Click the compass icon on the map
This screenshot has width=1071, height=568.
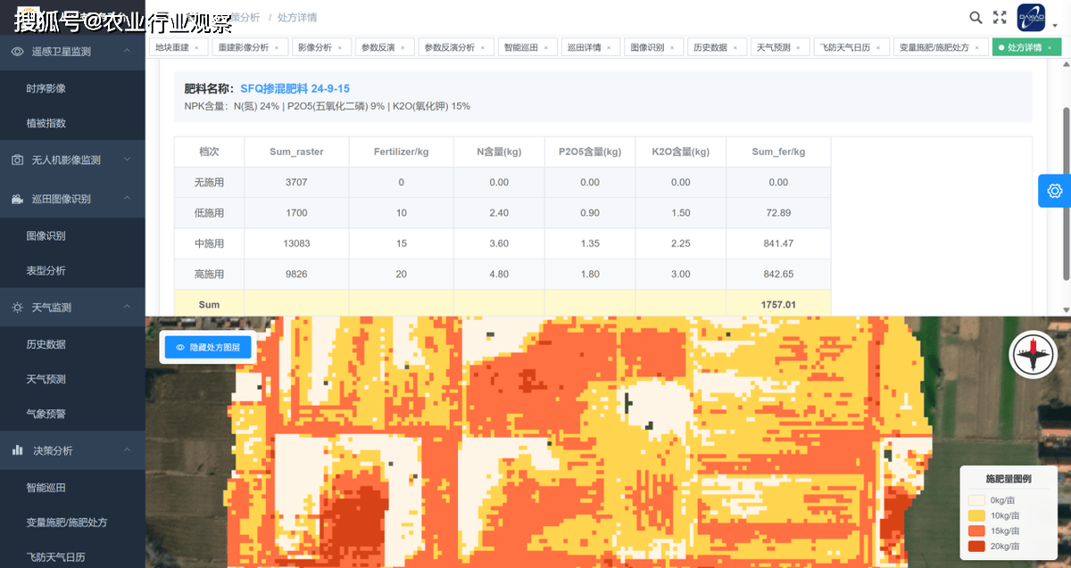coord(1033,354)
